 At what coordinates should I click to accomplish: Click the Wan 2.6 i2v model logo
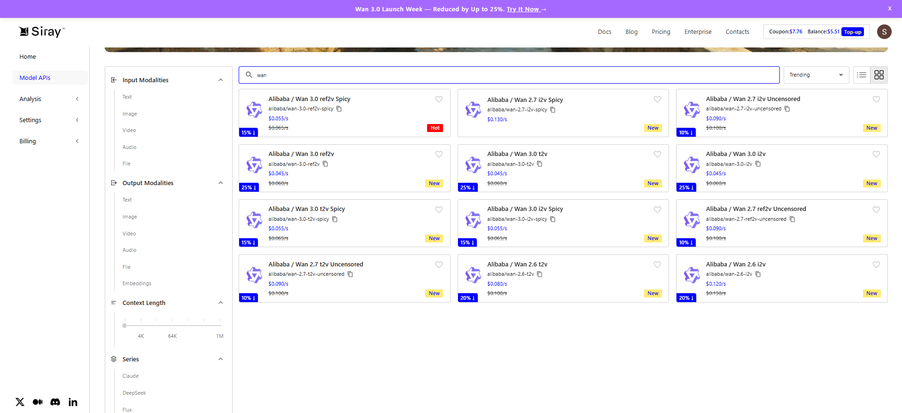(x=692, y=275)
